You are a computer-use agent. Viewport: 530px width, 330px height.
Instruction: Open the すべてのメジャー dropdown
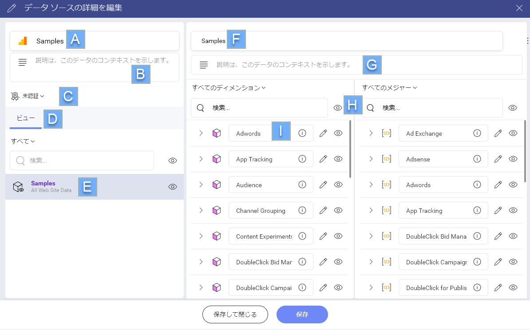[x=389, y=88]
